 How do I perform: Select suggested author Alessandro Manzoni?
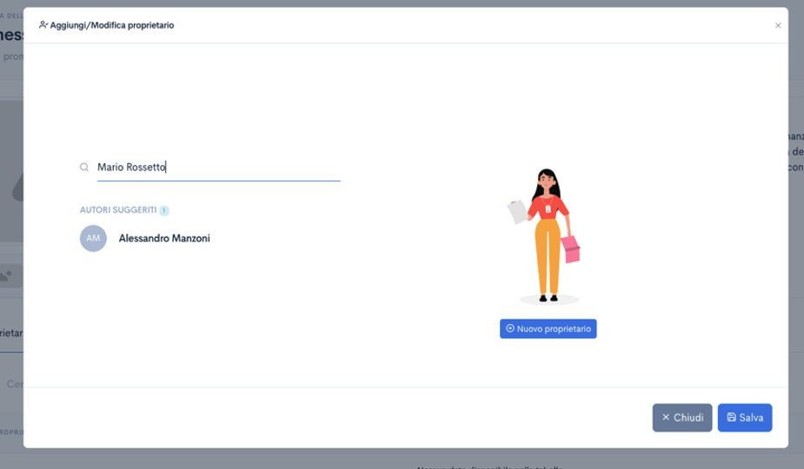pyautogui.click(x=164, y=238)
